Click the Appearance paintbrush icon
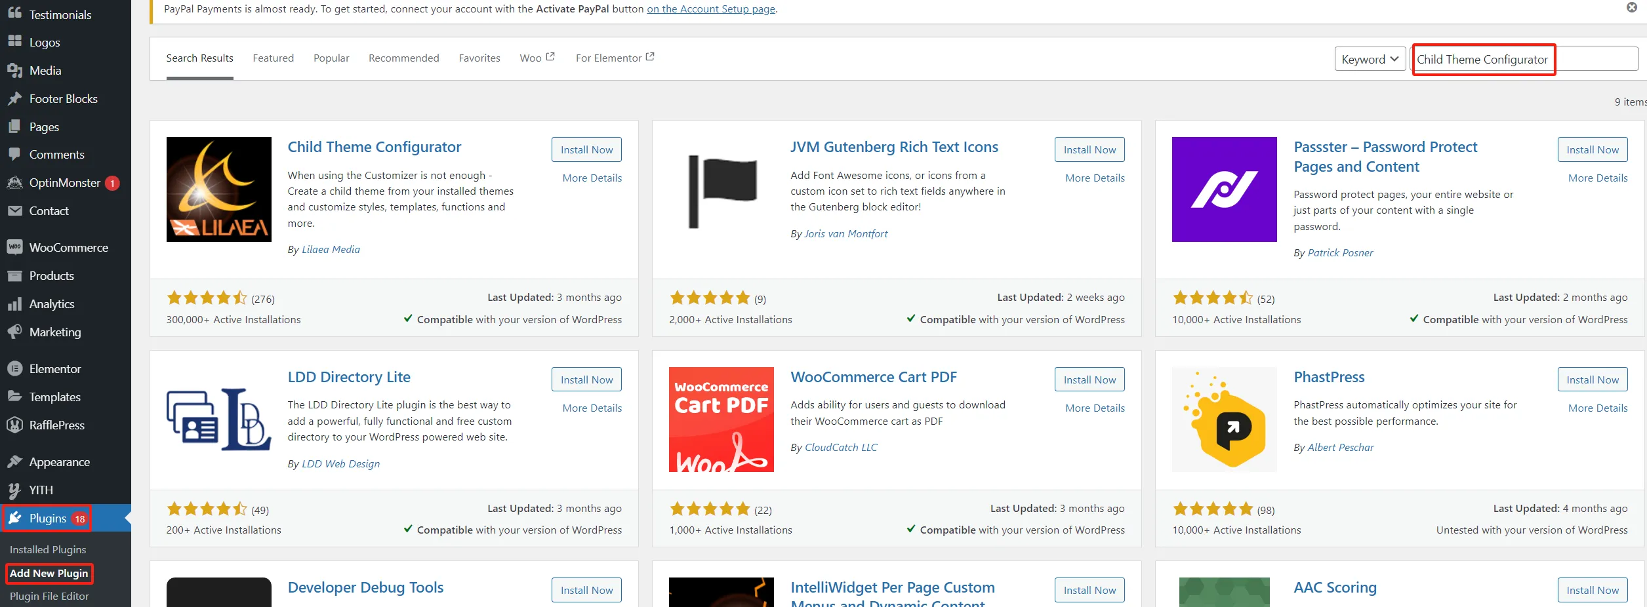The height and width of the screenshot is (607, 1647). click(14, 462)
